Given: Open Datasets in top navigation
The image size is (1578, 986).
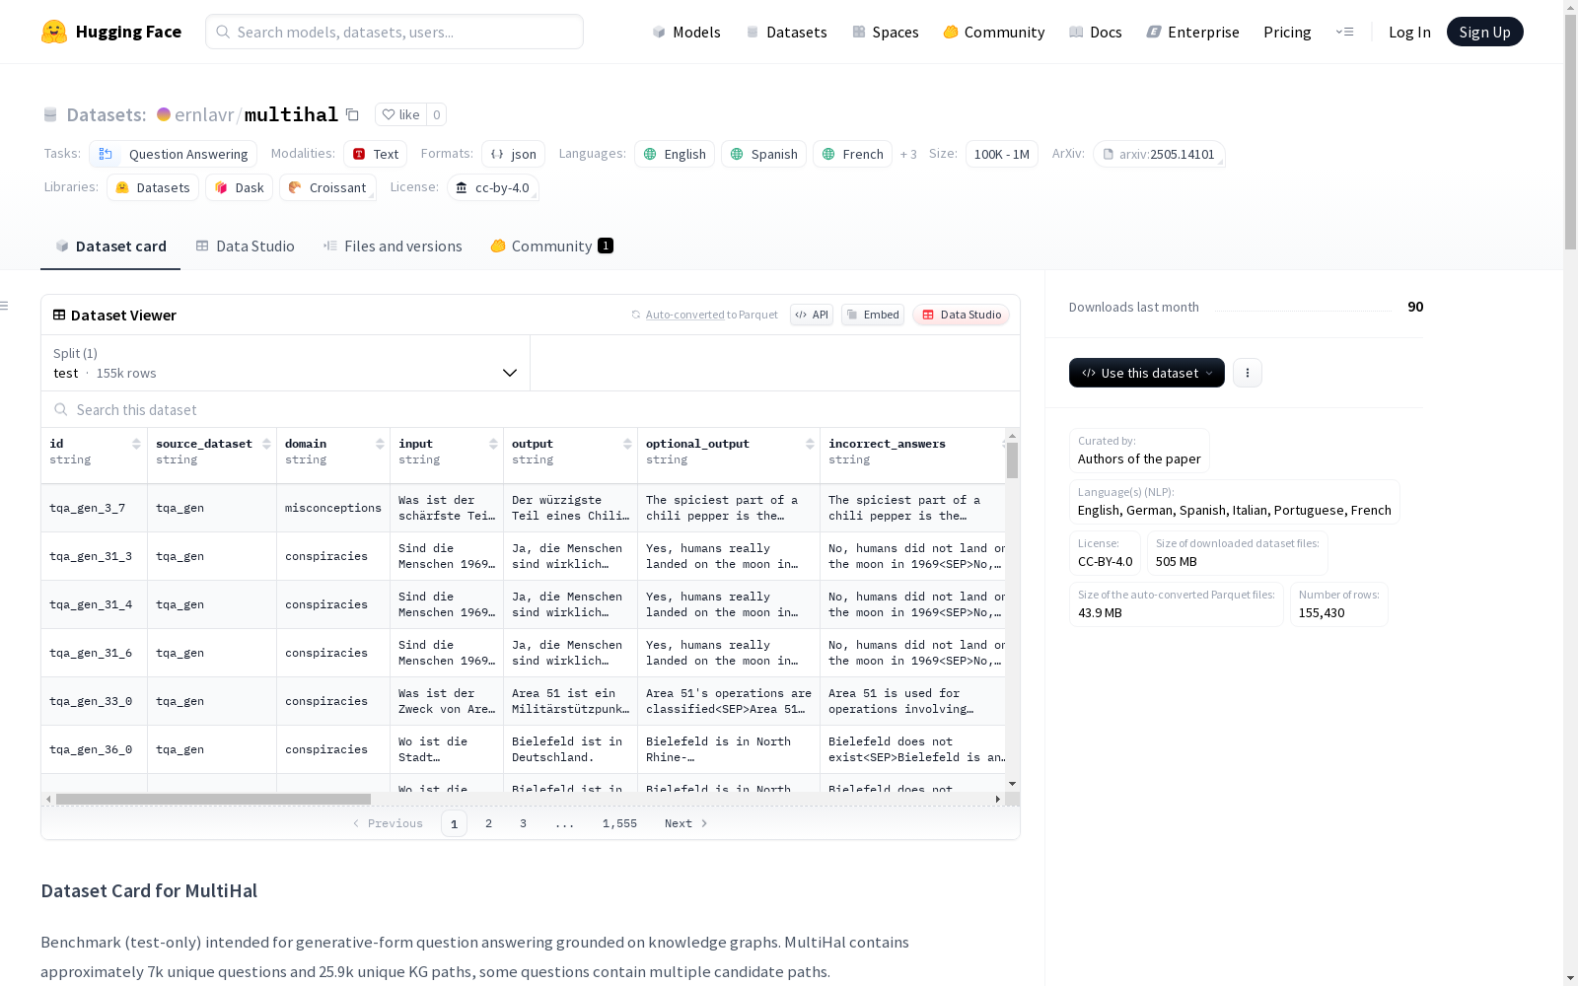Looking at the screenshot, I should [x=786, y=32].
